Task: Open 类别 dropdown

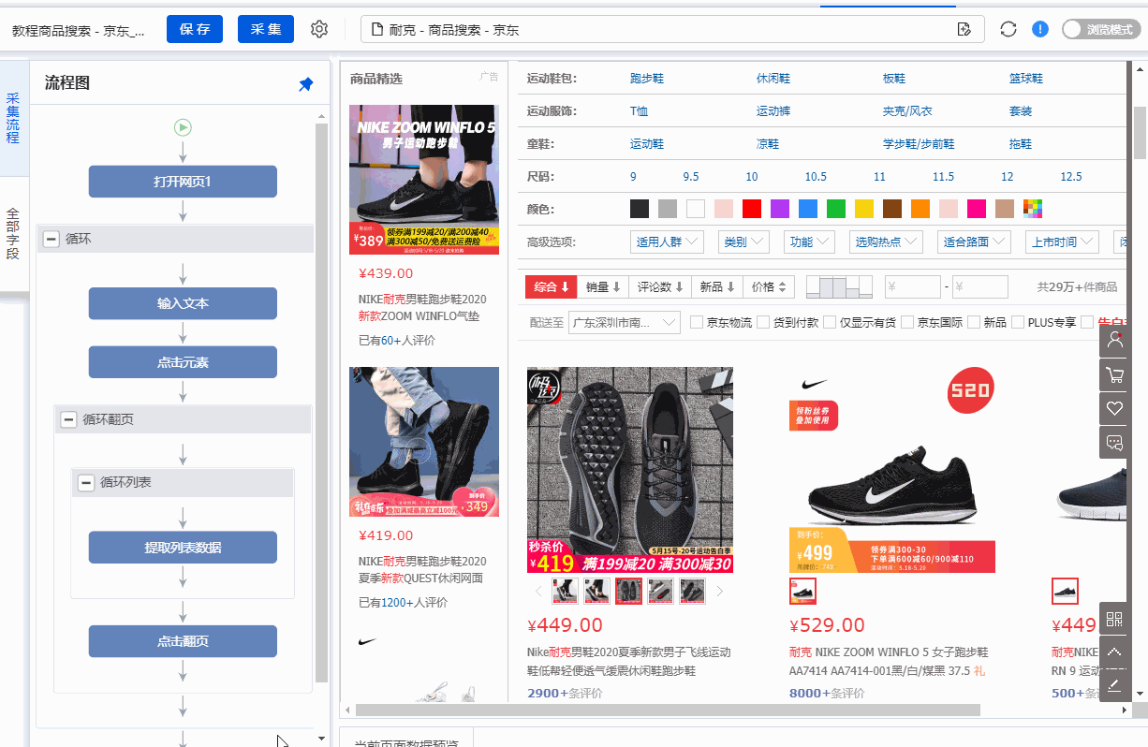Action: pyautogui.click(x=743, y=242)
